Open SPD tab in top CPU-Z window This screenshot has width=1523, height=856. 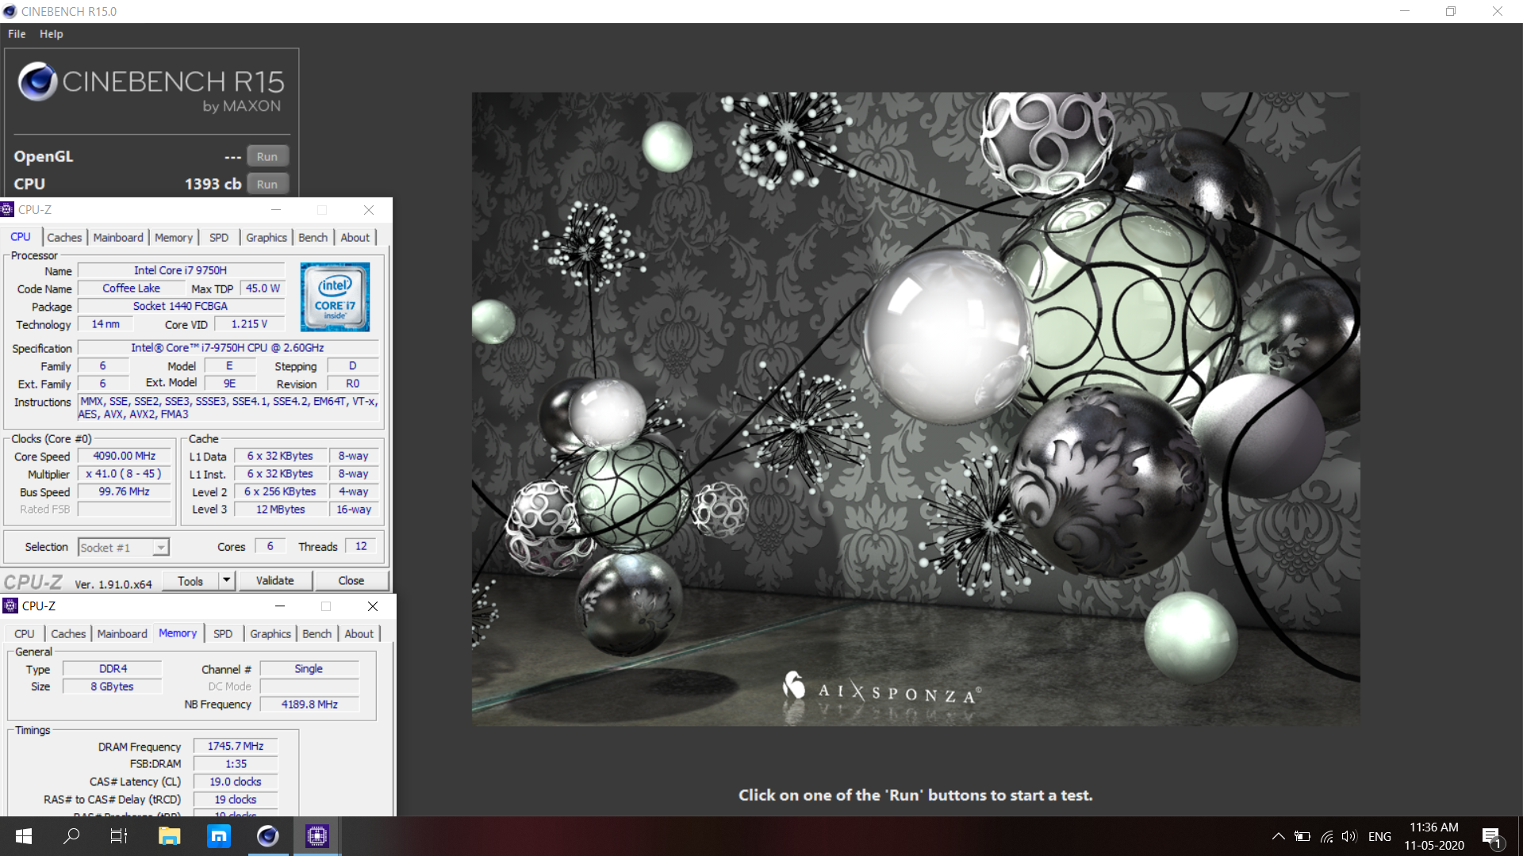(219, 237)
